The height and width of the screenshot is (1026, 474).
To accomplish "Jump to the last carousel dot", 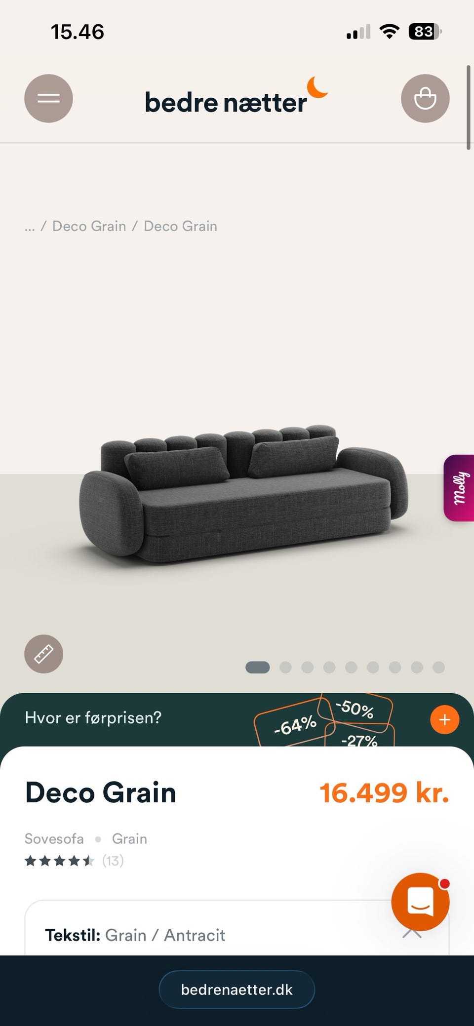I will [x=438, y=668].
